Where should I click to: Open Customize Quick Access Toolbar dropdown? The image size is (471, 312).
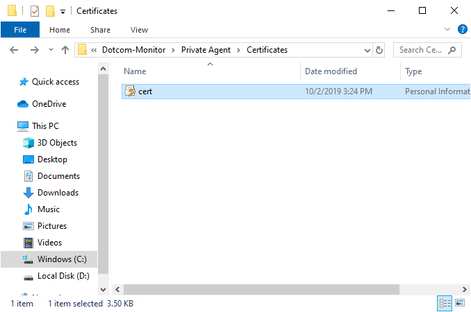63,11
